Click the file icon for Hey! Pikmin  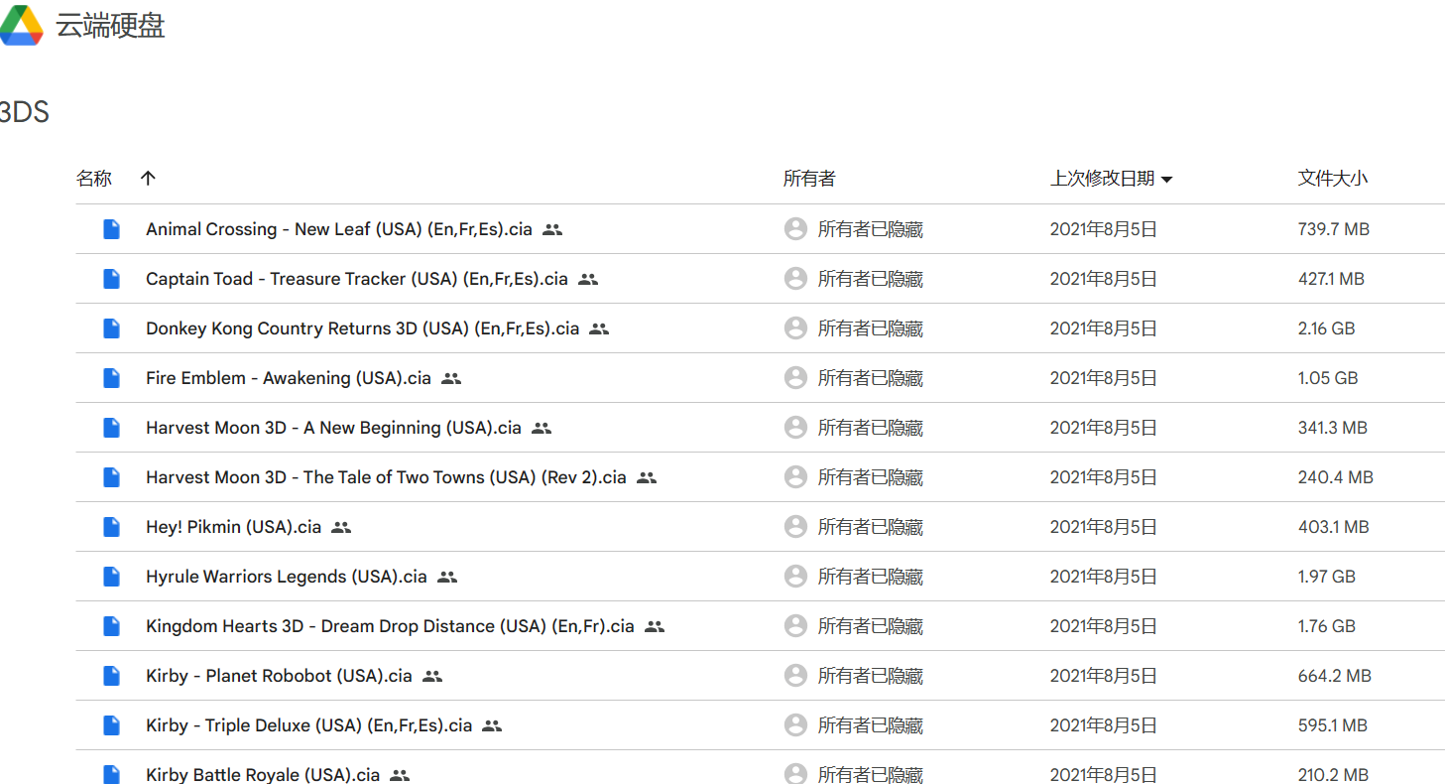click(112, 527)
